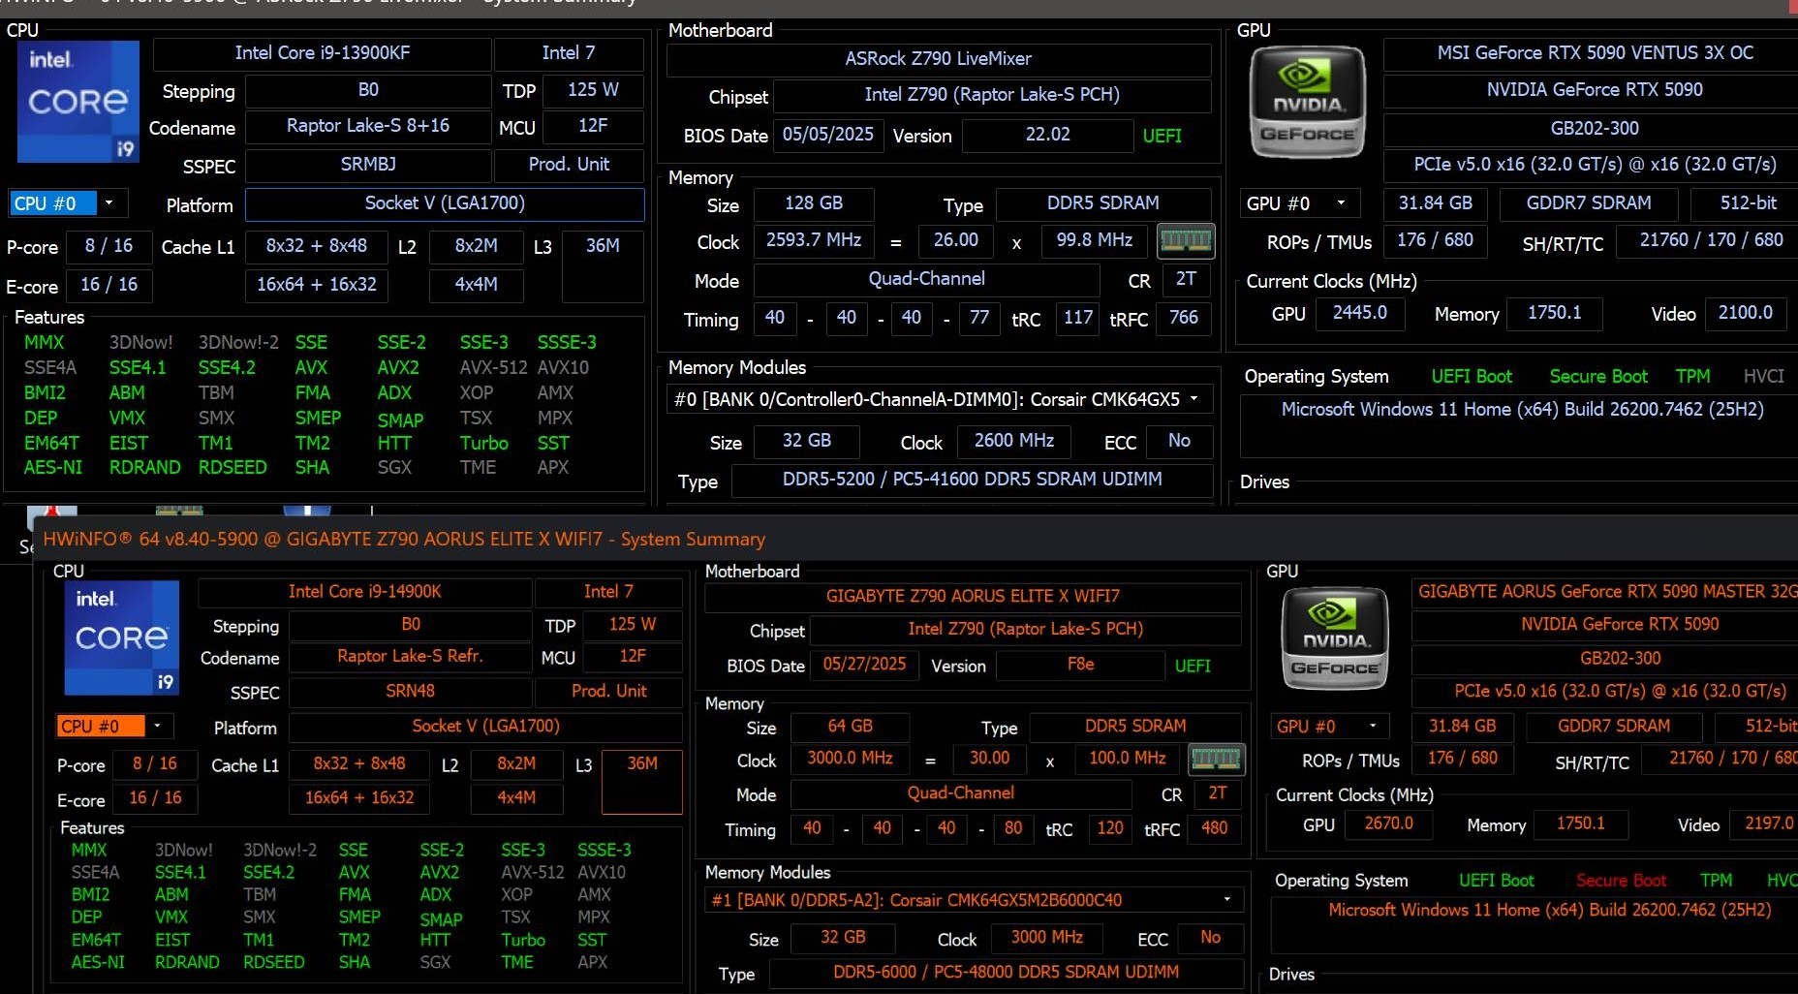Click the 3000.0 MHz memory clock value
This screenshot has width=1798, height=994.
[850, 759]
